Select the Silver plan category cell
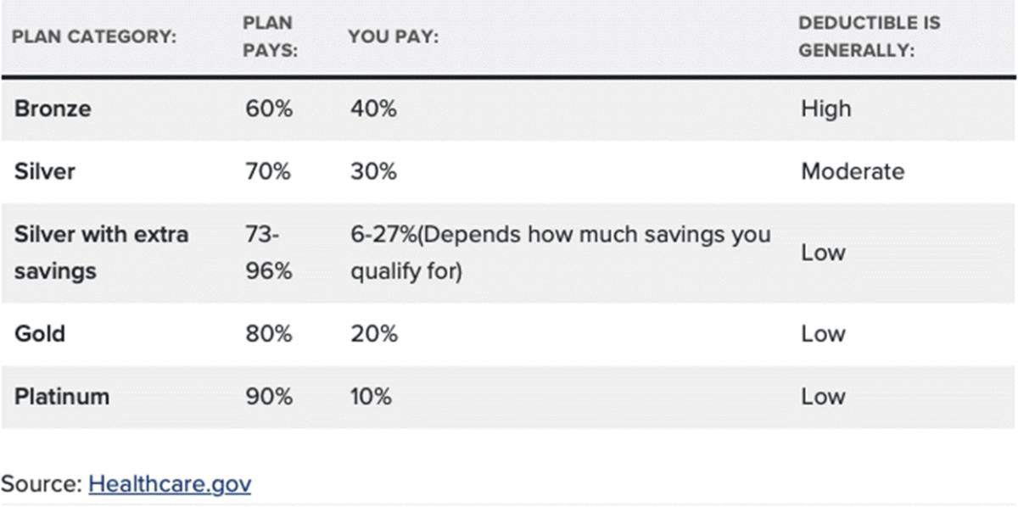This screenshot has width=1018, height=507. pyautogui.click(x=45, y=172)
